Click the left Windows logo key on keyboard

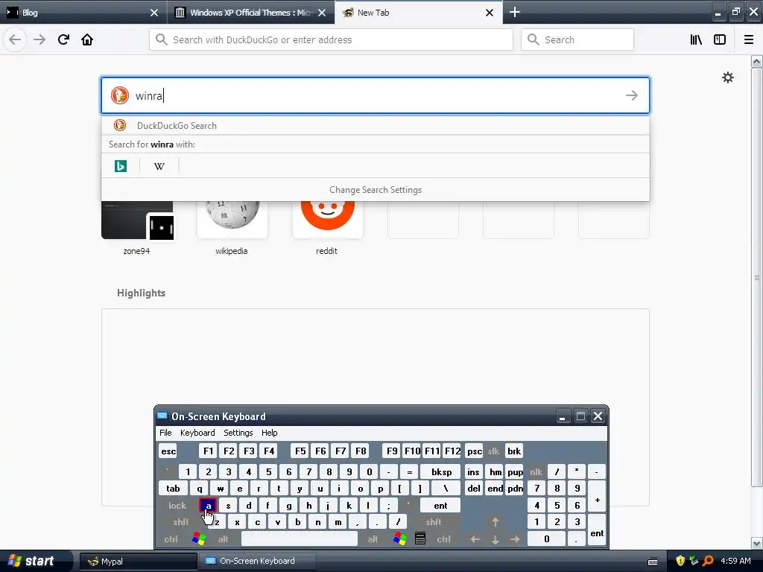coord(198,539)
